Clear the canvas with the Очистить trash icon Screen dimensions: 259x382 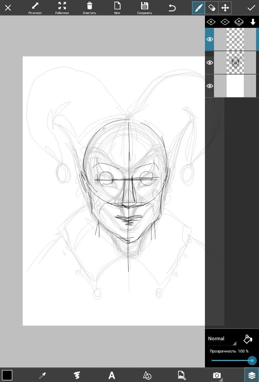(x=89, y=8)
